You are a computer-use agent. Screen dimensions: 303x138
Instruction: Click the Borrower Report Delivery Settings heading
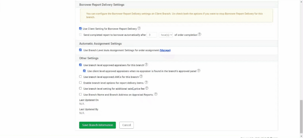pos(102,5)
